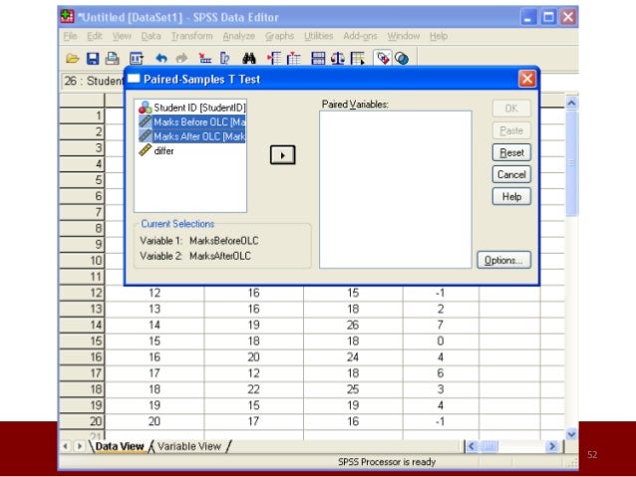Open the View menu
636x477 pixels.
click(122, 36)
